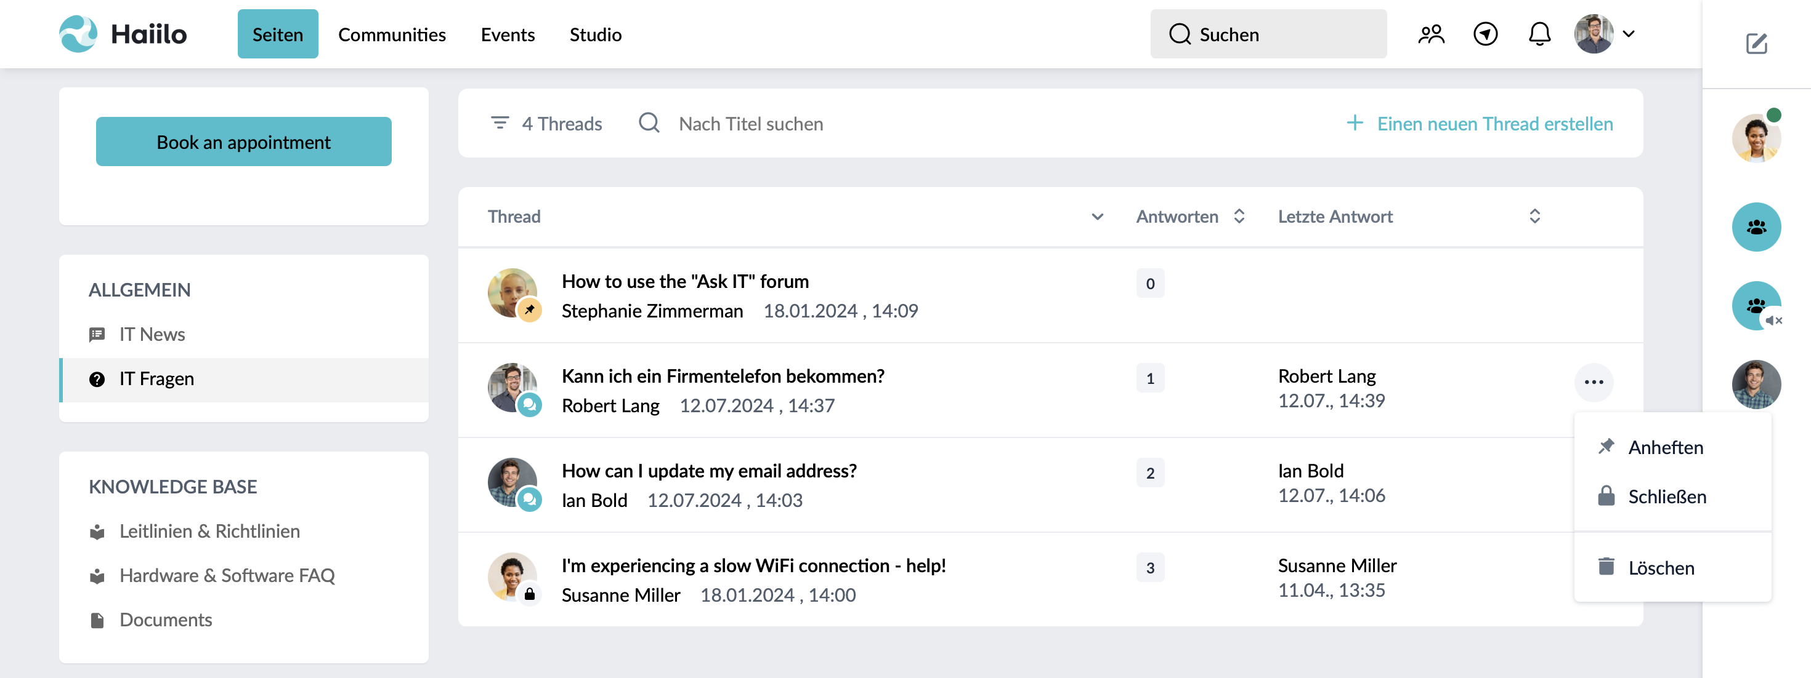Screen dimensions: 1811x678
Task: Click Stephanie Zimmerman's avatar
Action: tap(513, 293)
